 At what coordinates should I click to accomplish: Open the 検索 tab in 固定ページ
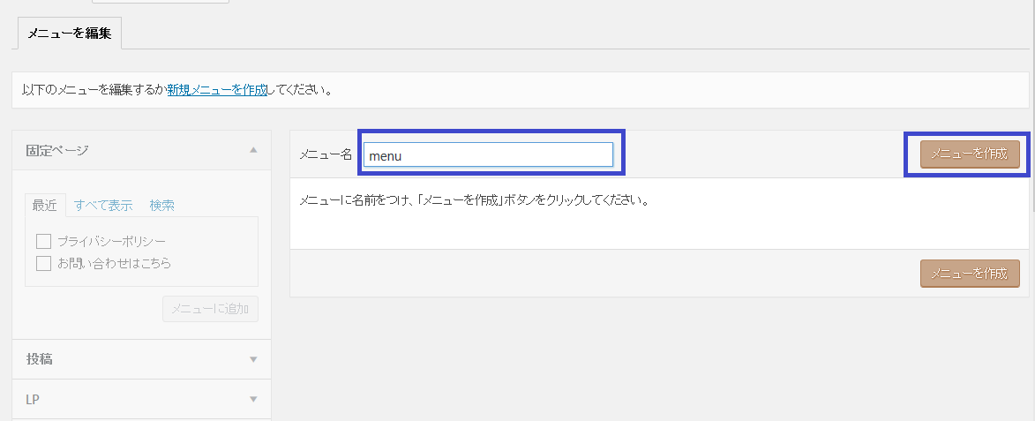pyautogui.click(x=161, y=205)
